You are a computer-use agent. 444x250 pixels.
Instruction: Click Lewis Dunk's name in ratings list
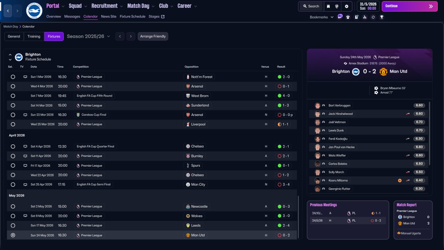coord(336,131)
